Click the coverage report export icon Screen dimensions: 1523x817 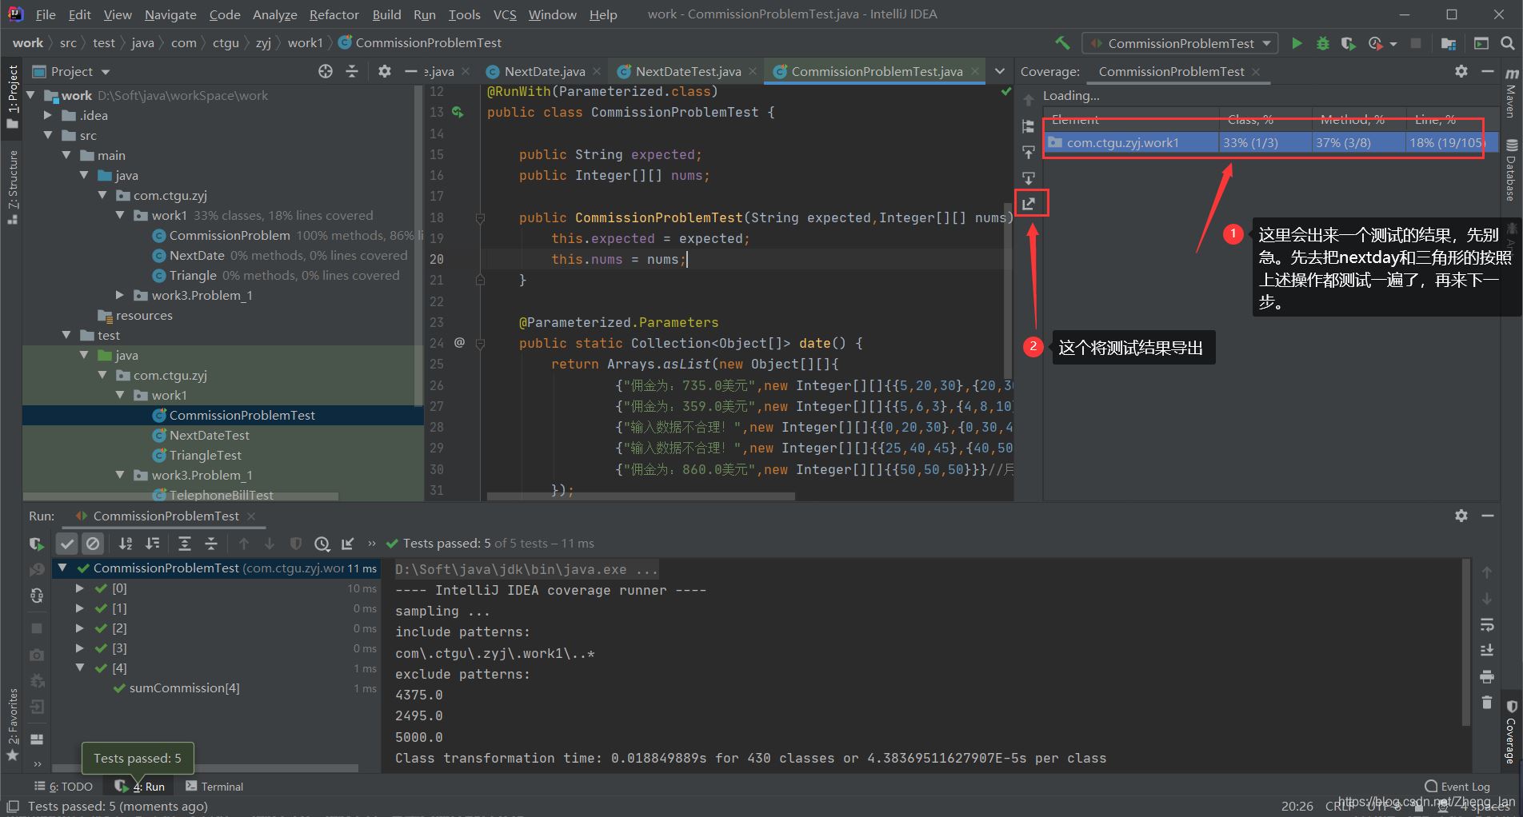point(1029,204)
